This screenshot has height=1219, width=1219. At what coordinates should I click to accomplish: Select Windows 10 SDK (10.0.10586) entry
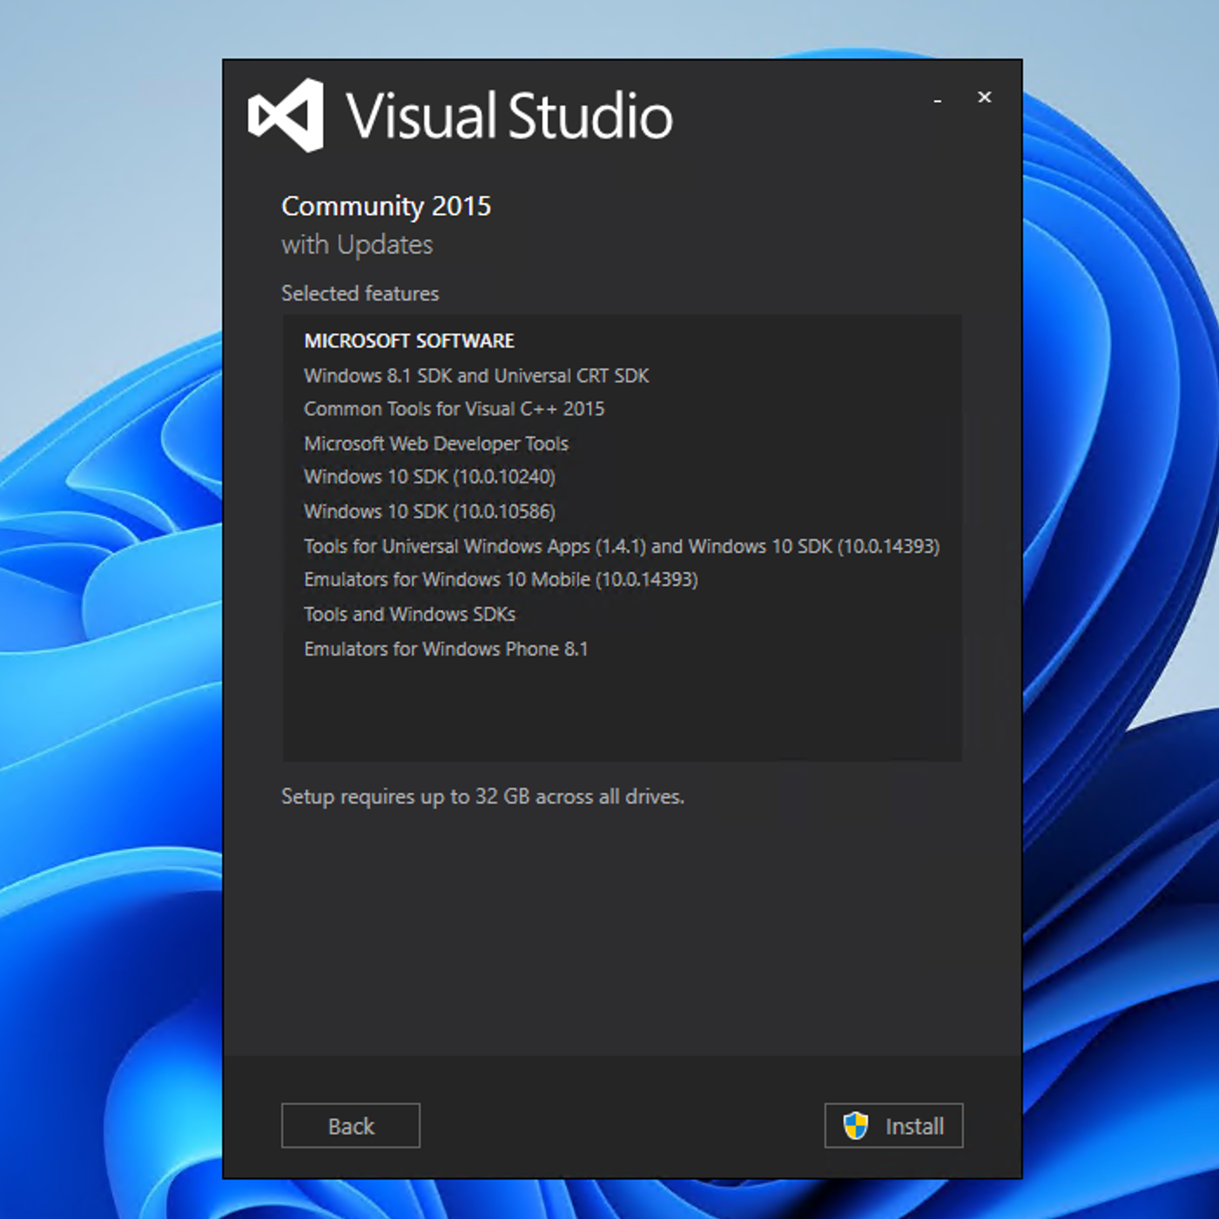click(429, 511)
